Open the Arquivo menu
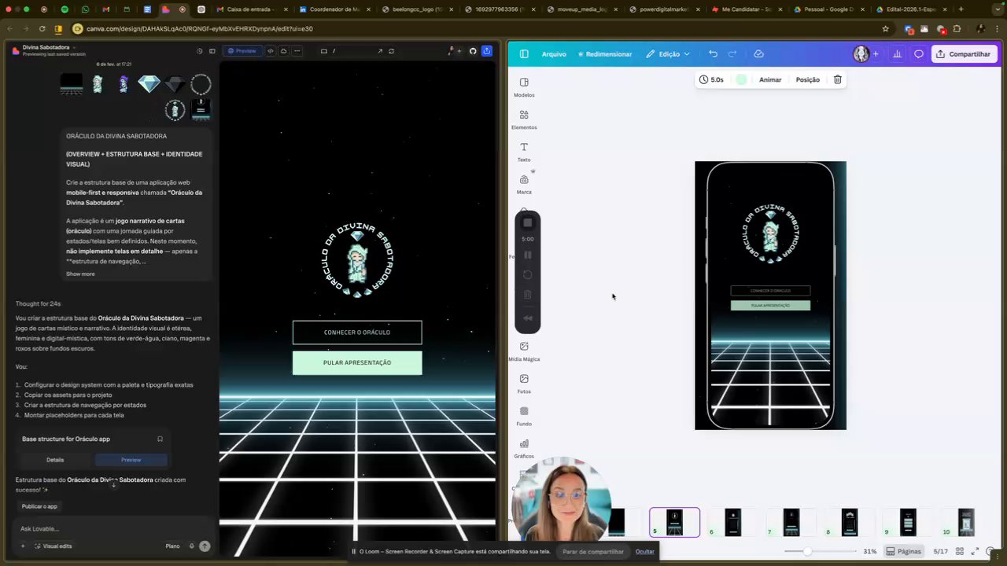This screenshot has height=566, width=1007. [x=554, y=53]
